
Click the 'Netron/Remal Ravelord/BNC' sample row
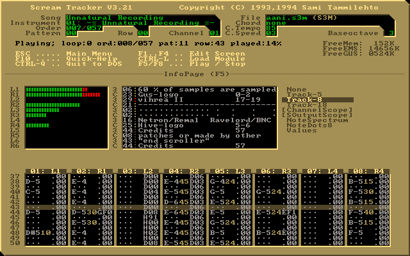point(199,120)
